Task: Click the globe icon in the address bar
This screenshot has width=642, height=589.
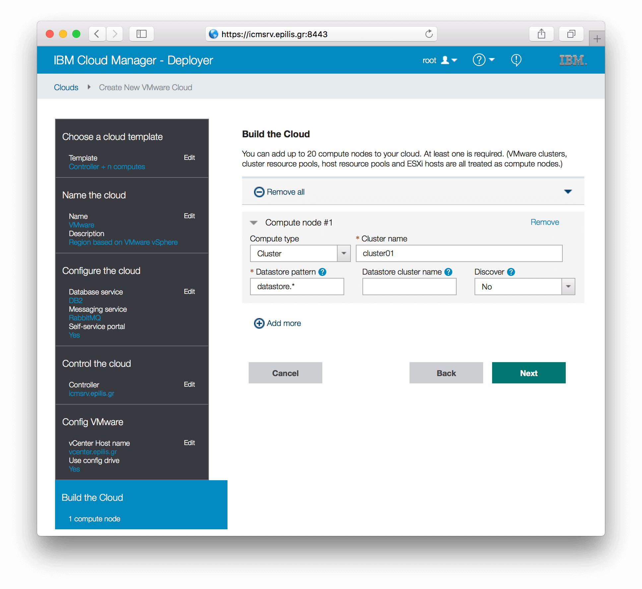Action: (214, 34)
